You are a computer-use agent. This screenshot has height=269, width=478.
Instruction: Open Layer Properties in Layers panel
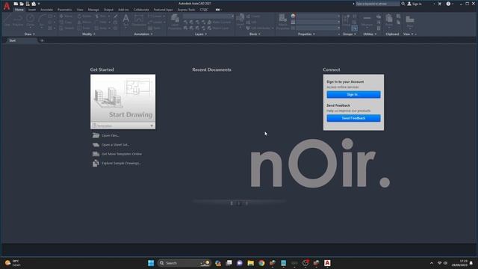(x=175, y=22)
